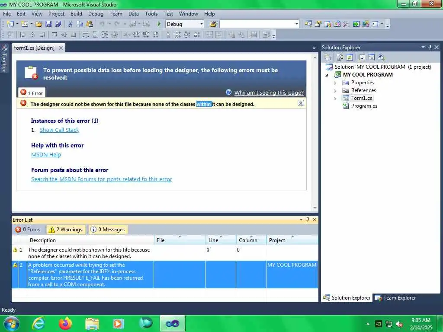Click the Find in Files icon
The height and width of the screenshot is (332, 443).
click(x=213, y=24)
